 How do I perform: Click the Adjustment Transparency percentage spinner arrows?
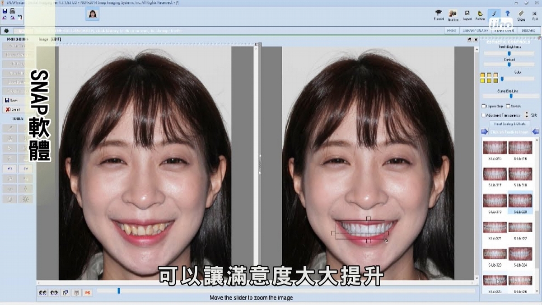[526, 115]
